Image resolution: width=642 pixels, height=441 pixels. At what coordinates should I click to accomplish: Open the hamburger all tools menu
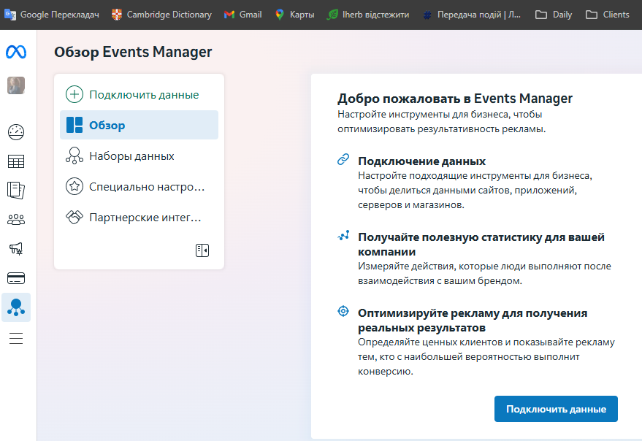click(16, 338)
